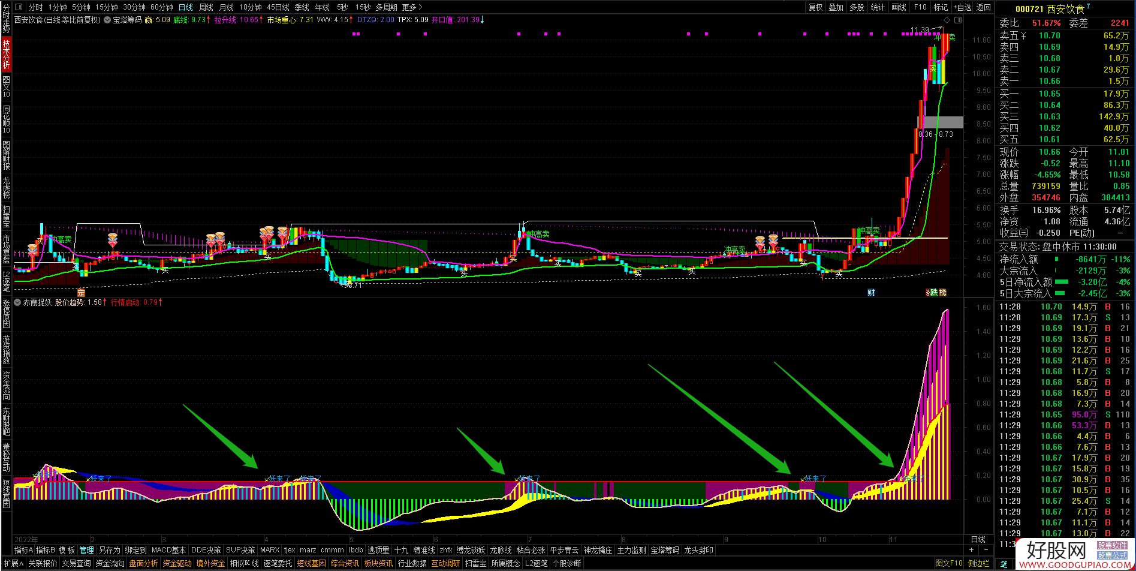Click the diamond icon above chart

click(945, 20)
